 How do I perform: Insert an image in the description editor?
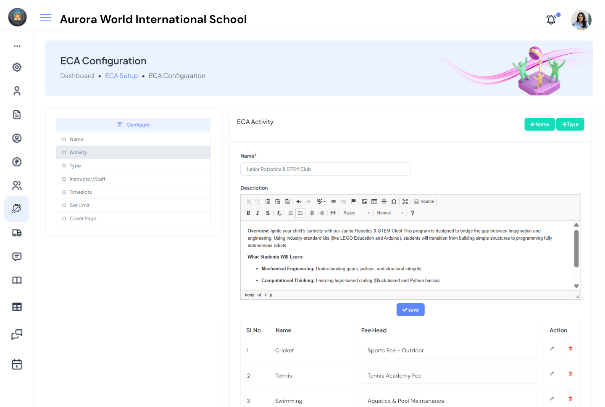[x=364, y=201]
